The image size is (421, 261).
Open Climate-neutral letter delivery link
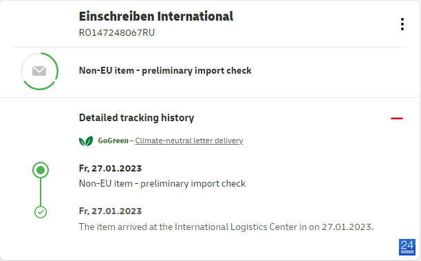tap(189, 140)
